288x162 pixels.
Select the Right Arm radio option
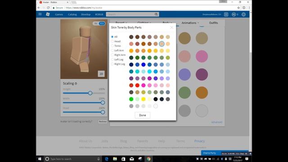pos(112,55)
